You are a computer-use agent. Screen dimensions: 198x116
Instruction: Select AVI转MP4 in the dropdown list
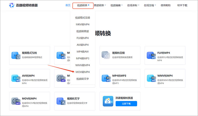click(83, 45)
